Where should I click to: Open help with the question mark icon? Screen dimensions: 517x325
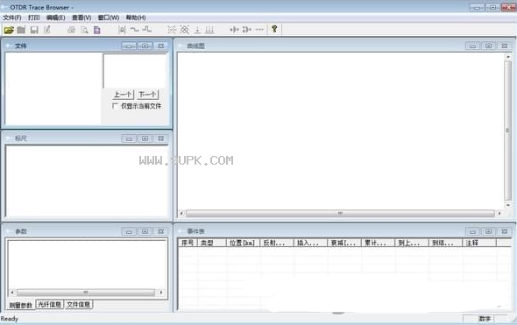pyautogui.click(x=274, y=29)
